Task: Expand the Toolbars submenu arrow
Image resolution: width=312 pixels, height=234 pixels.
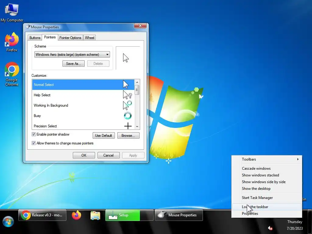Action: tap(298, 159)
